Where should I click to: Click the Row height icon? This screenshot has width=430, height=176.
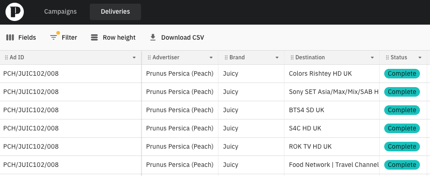tap(94, 37)
